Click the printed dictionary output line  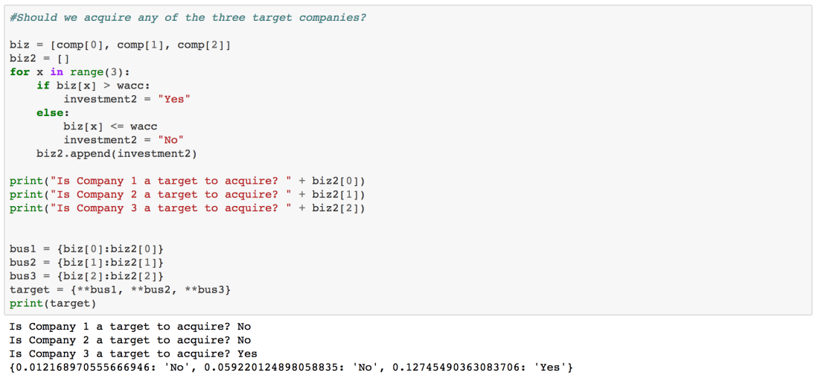(290, 367)
